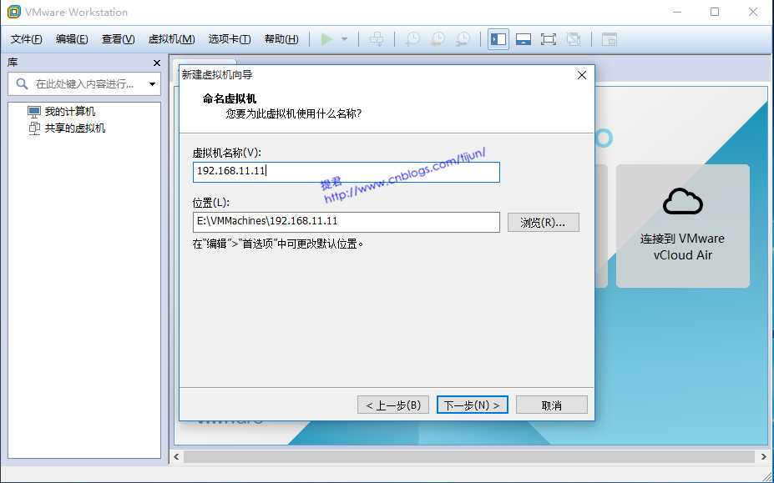This screenshot has height=483, width=774.
Task: Click the library search input field
Action: 84,84
